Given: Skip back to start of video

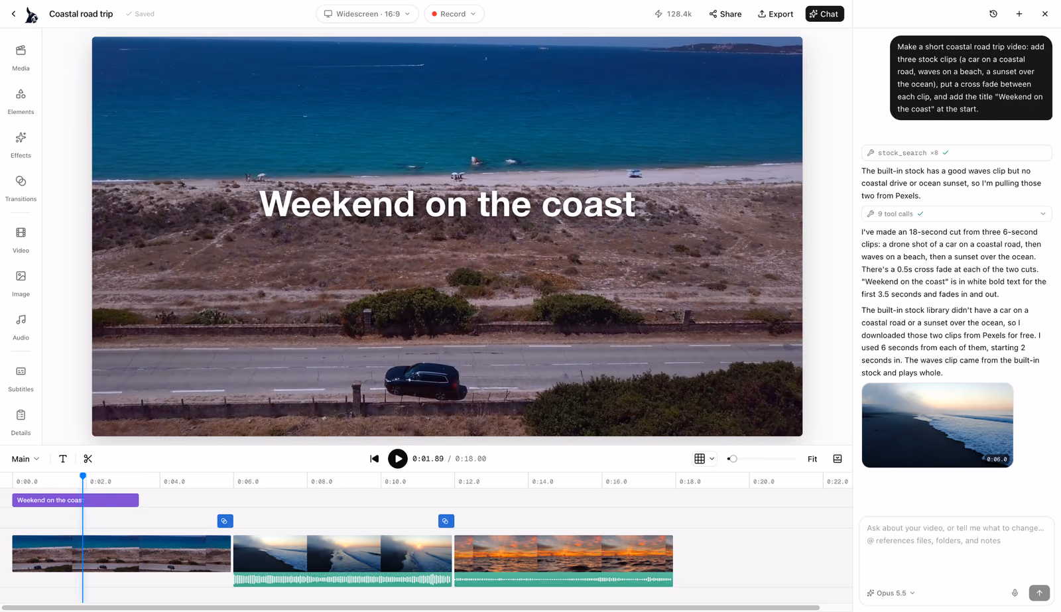Looking at the screenshot, I should [375, 459].
